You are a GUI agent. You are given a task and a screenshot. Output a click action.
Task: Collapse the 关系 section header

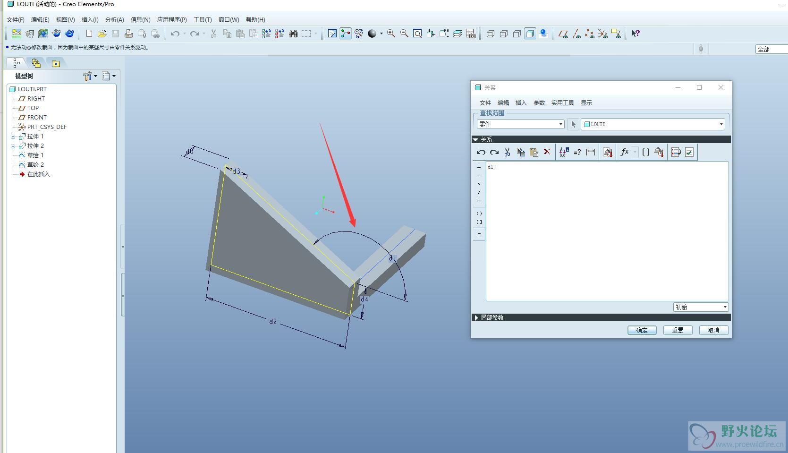pos(601,139)
